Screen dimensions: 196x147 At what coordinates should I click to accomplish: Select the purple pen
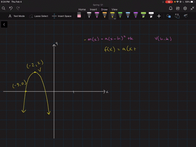pyautogui.click(x=136, y=15)
